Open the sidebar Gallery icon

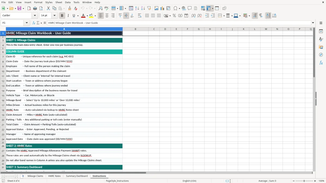[321, 47]
